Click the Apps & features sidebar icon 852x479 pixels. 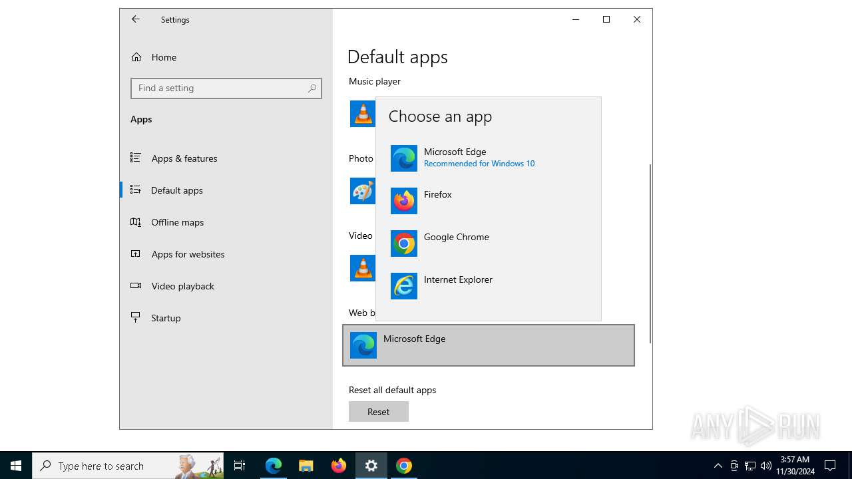[x=136, y=158]
